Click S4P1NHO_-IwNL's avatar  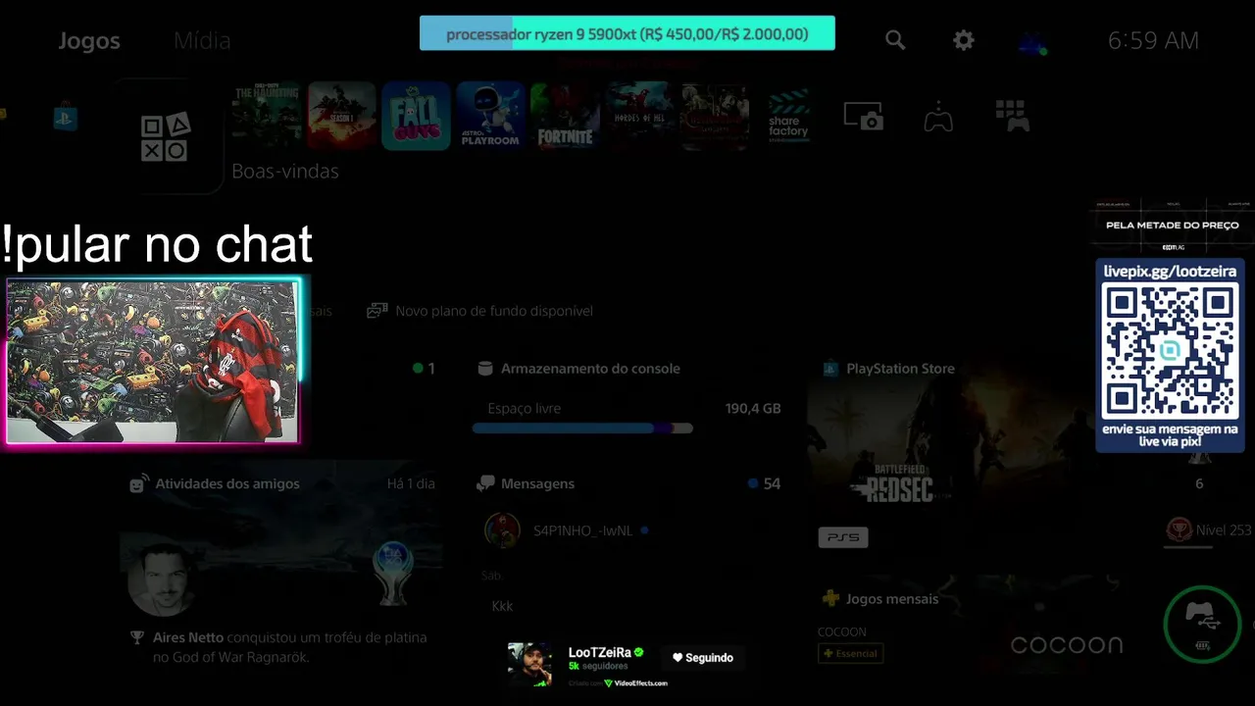pos(502,529)
